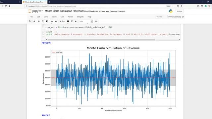Click the Logout button
The image size is (212, 119).
(x=180, y=11)
